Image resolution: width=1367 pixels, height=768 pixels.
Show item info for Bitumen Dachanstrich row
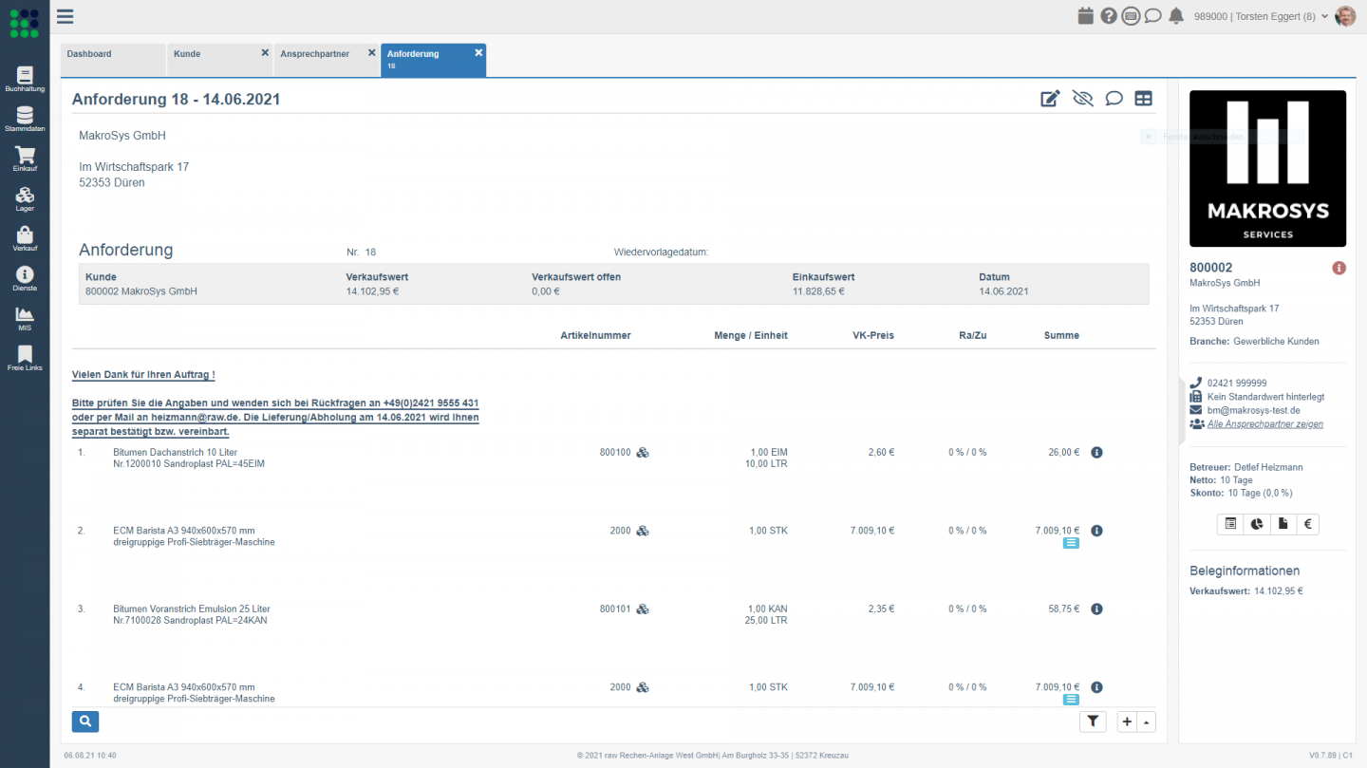(1096, 453)
